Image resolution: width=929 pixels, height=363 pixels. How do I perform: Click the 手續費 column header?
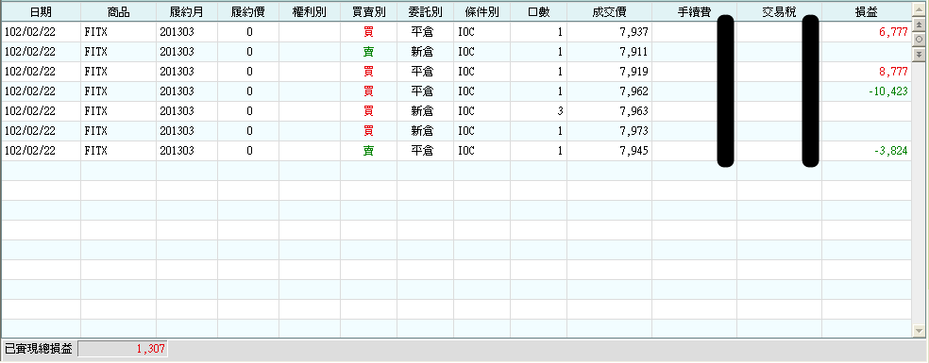(694, 12)
